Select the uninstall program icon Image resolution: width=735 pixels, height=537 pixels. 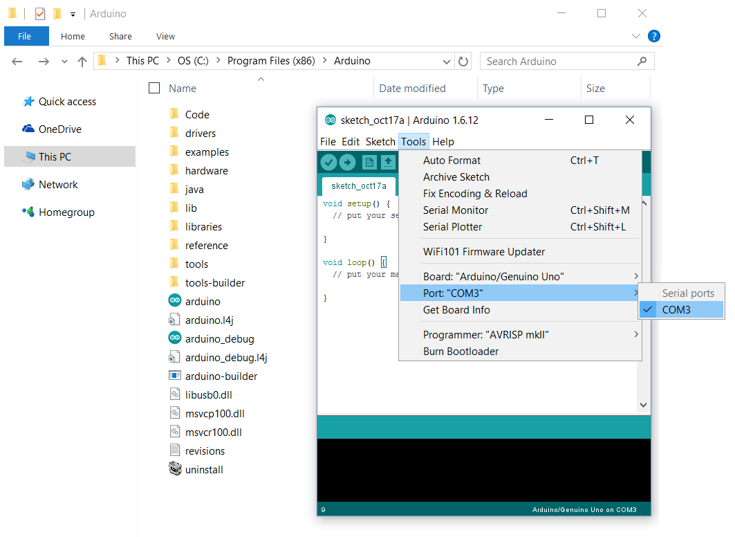point(175,469)
